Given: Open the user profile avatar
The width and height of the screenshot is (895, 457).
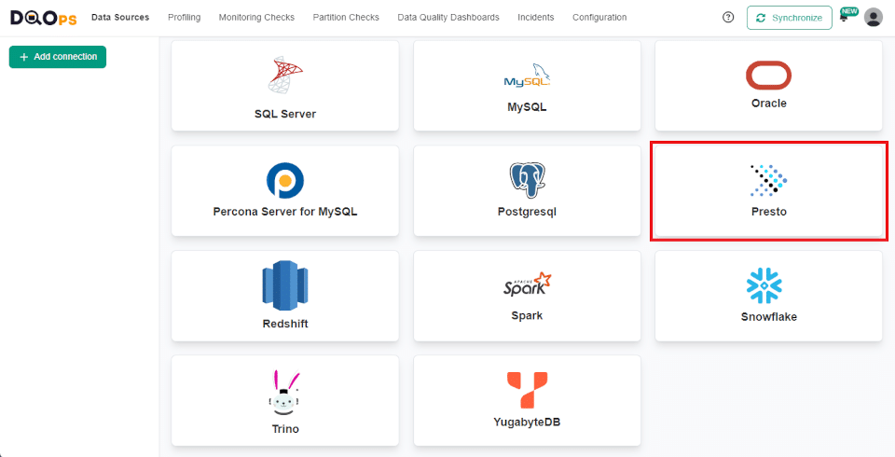Looking at the screenshot, I should [874, 17].
